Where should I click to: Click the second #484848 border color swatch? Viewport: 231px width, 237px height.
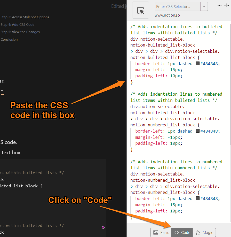click(x=198, y=131)
